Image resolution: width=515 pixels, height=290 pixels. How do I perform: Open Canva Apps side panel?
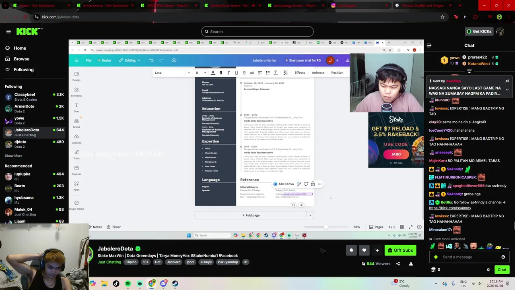click(76, 186)
